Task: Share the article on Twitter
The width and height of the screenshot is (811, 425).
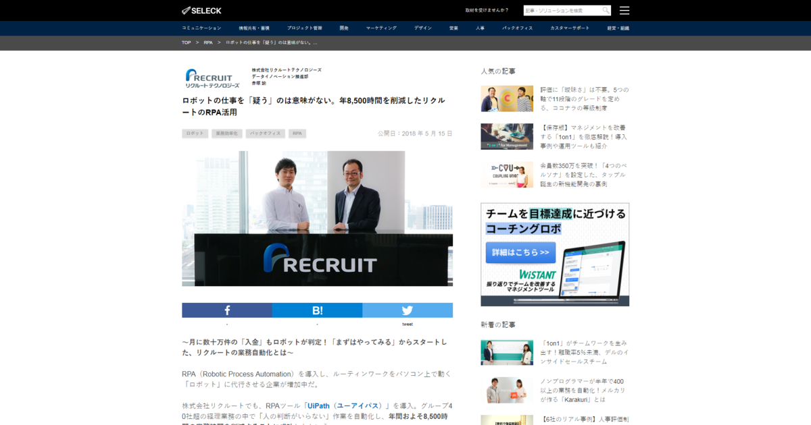Action: click(x=408, y=310)
